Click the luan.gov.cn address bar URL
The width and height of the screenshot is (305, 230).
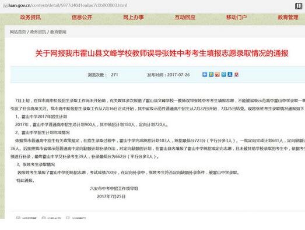click(65, 5)
